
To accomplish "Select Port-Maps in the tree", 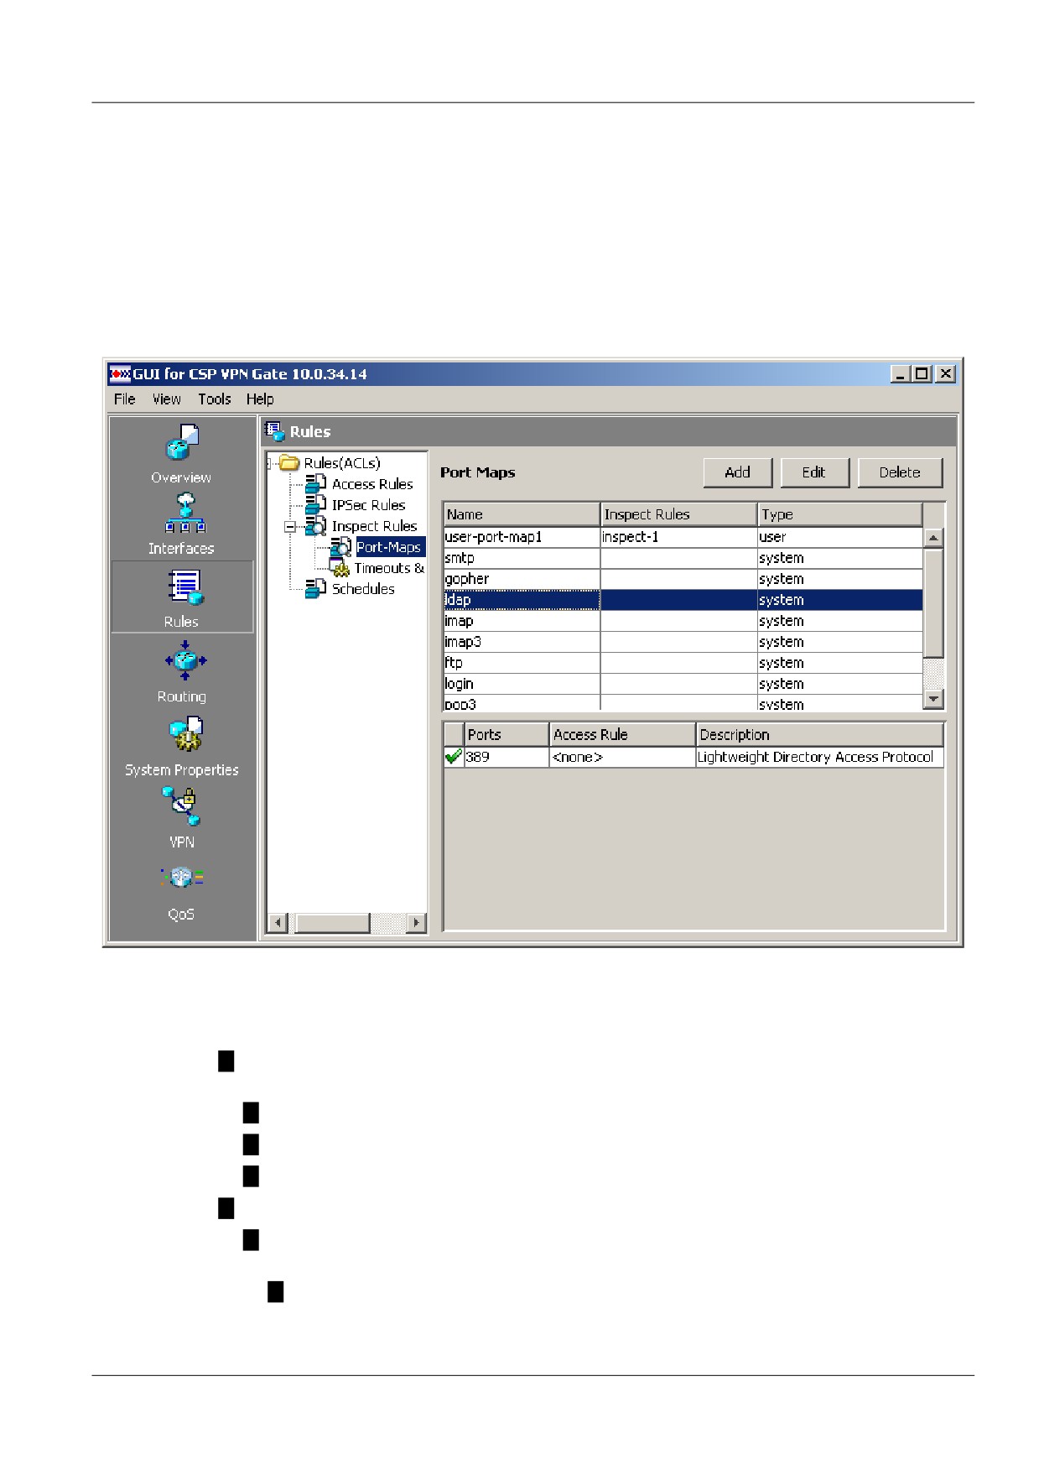I will coord(389,547).
